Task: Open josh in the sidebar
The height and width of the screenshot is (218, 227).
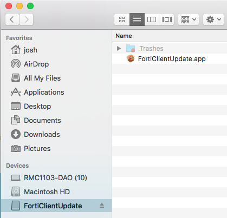Action: 30,50
